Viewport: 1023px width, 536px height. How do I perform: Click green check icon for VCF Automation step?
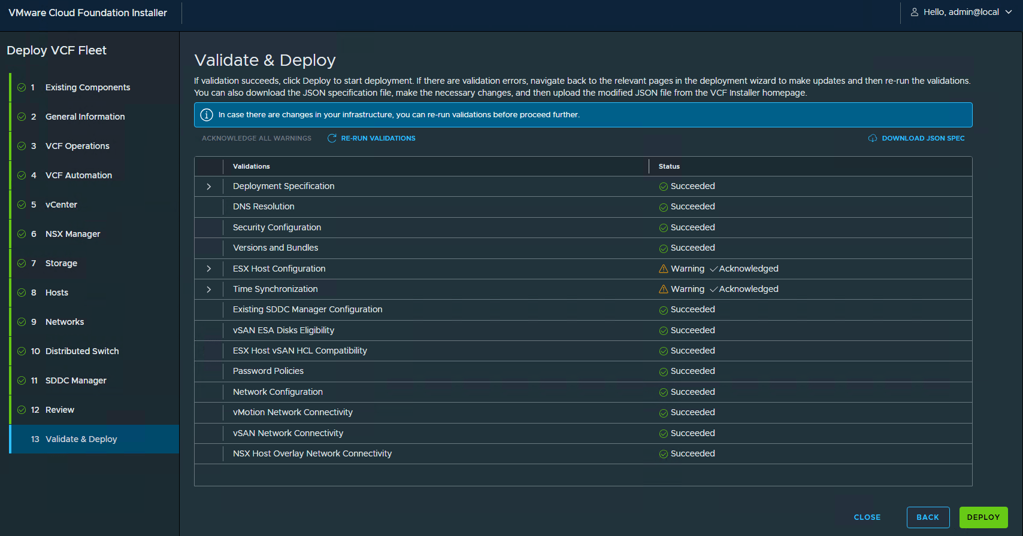[22, 175]
